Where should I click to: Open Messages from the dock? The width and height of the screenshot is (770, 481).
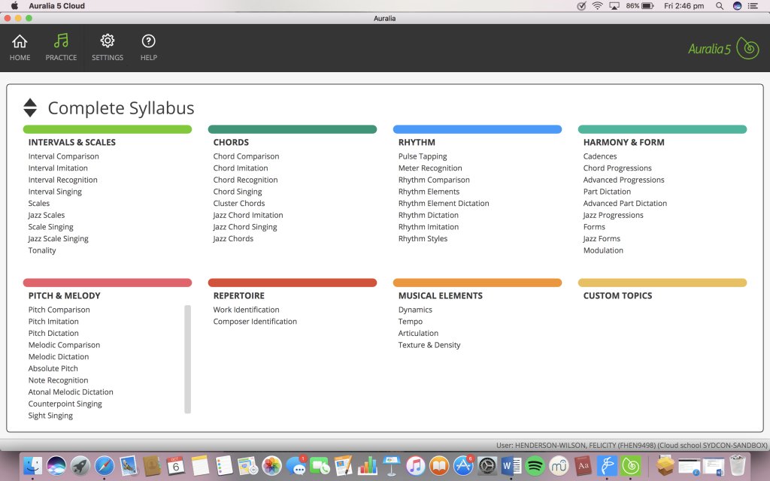point(296,465)
